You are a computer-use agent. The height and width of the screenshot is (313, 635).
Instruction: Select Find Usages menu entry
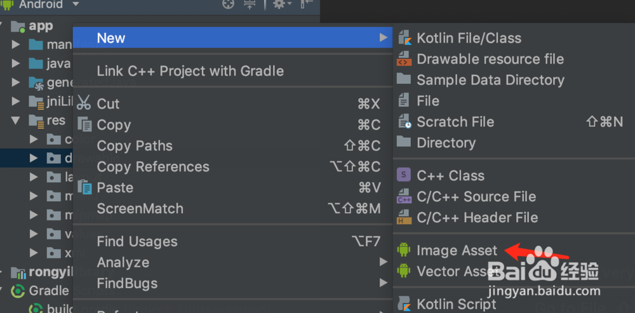(137, 241)
